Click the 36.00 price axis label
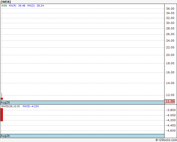The width and height of the screenshot is (177, 142). 170,9
